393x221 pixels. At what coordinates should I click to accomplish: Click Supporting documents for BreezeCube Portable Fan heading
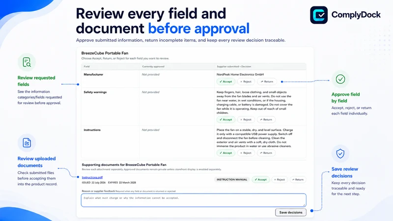124,165
